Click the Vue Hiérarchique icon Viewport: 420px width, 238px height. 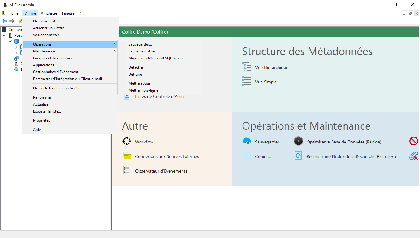coord(247,67)
